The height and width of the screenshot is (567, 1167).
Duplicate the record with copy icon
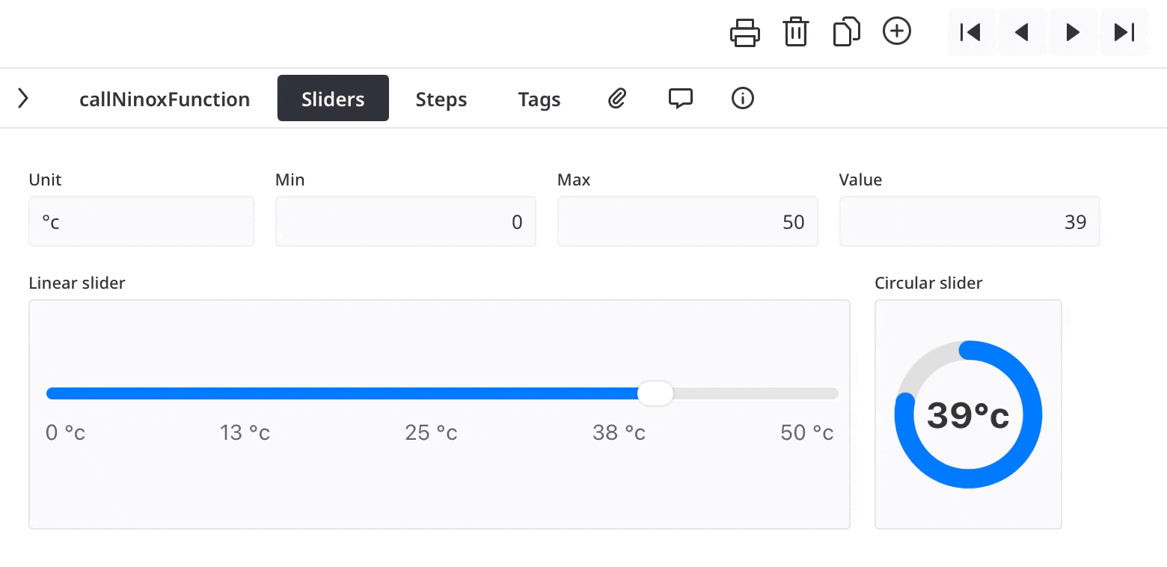click(x=846, y=32)
